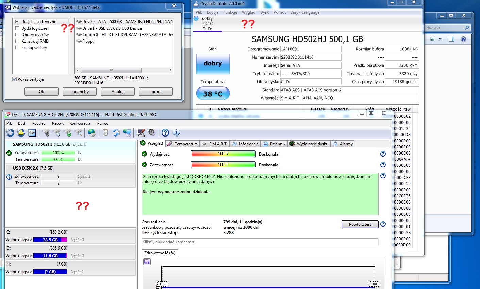The image size is (480, 289).
Task: Open Język(Language) menu in CrystalDiskInfo
Action: [x=306, y=12]
